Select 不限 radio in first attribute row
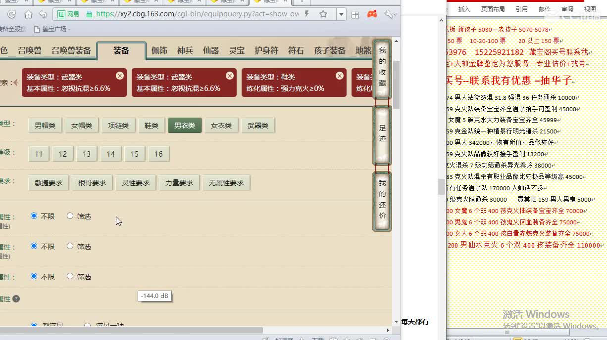 34,216
